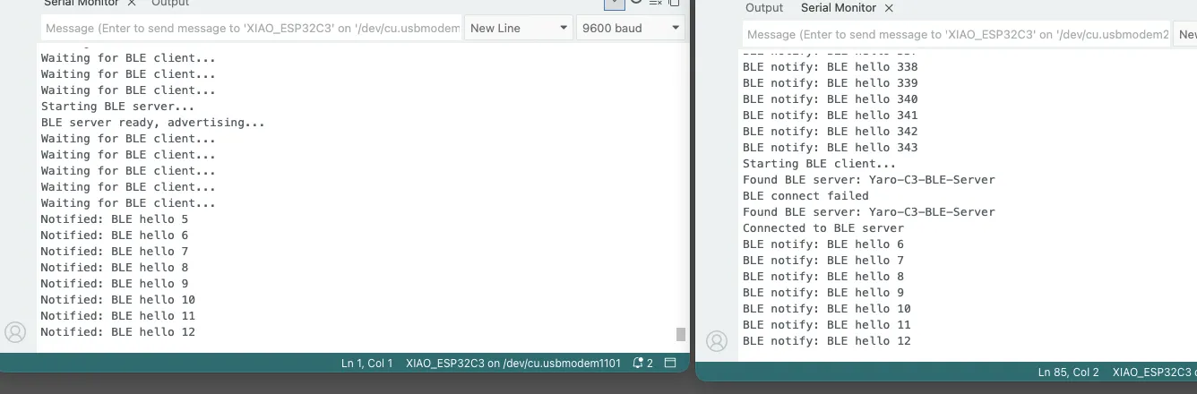Click the 'BLE connect failed' log line

point(805,196)
